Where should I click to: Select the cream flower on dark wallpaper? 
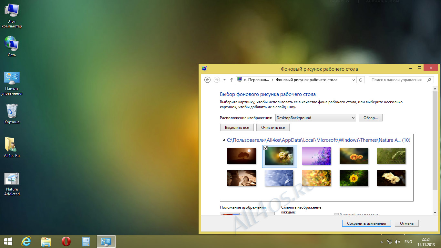click(391, 178)
